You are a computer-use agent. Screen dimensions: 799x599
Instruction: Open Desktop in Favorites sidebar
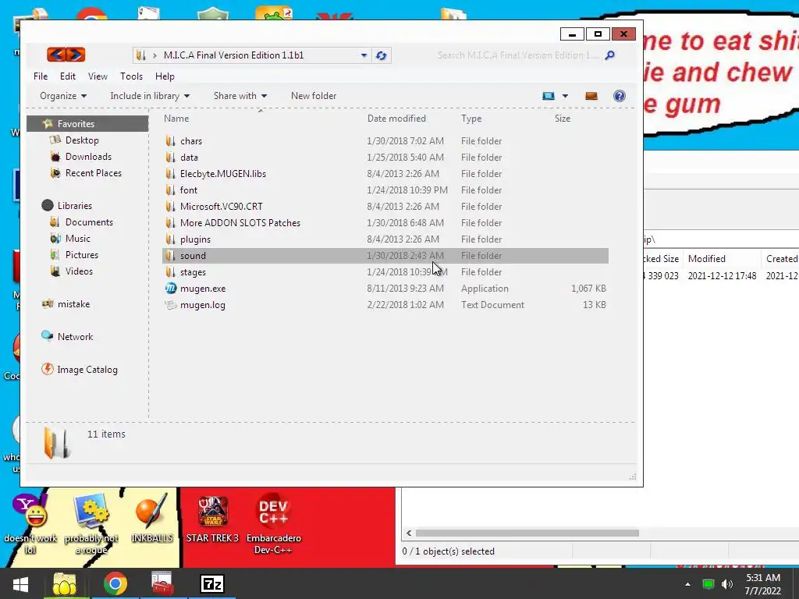click(81, 140)
